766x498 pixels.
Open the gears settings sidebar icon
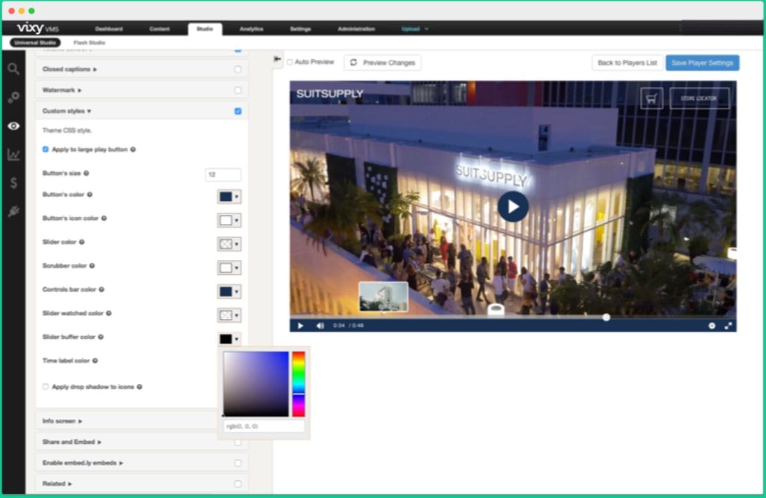pyautogui.click(x=13, y=97)
